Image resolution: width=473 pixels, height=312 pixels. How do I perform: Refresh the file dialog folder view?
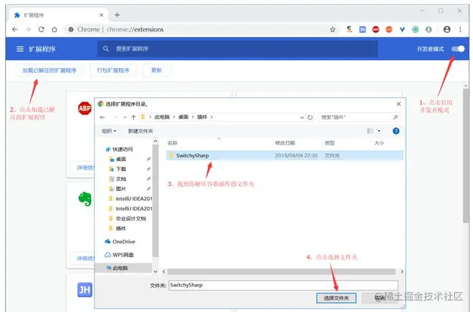coord(310,117)
